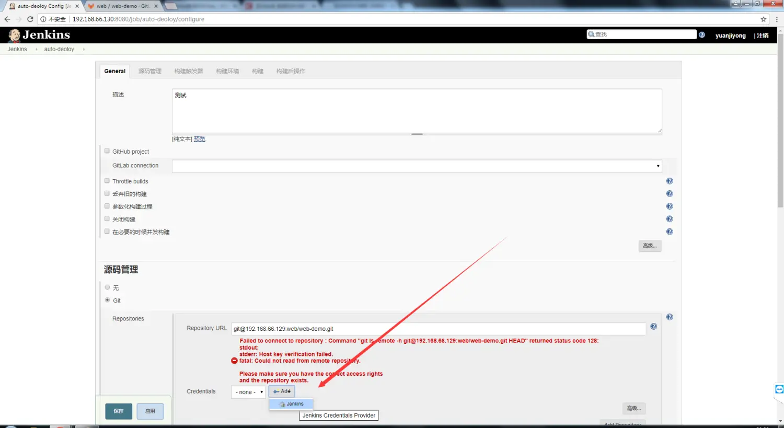Switch to 源码管理 tab

click(150, 71)
